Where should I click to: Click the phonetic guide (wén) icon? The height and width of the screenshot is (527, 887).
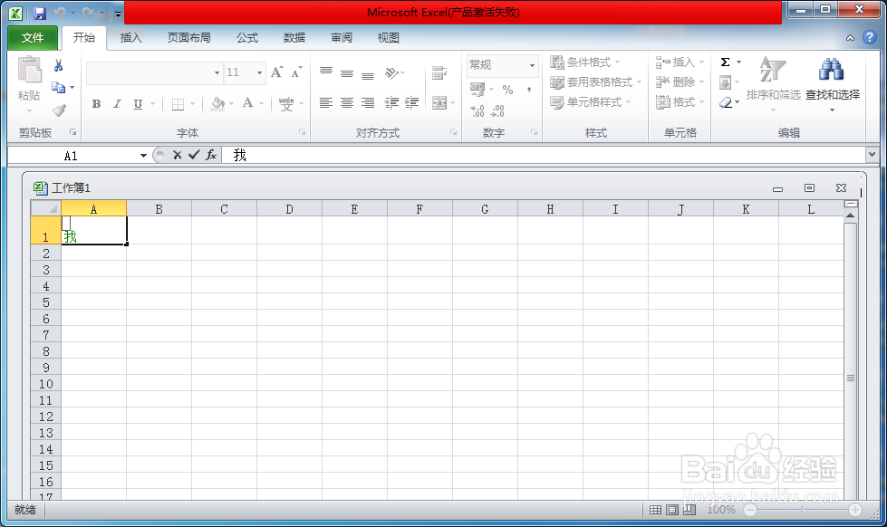point(286,103)
